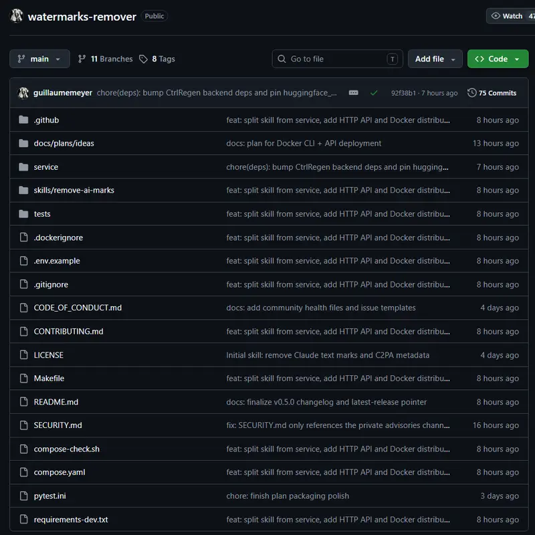Open the Add file dropdown
This screenshot has height=535, width=535.
(x=435, y=59)
